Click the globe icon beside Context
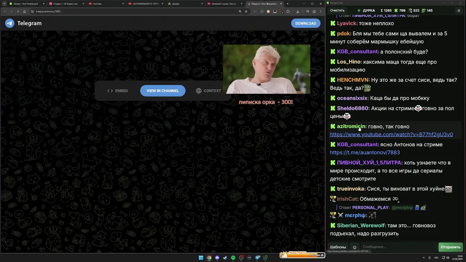Viewport: 466px width, 262px height. (199, 91)
